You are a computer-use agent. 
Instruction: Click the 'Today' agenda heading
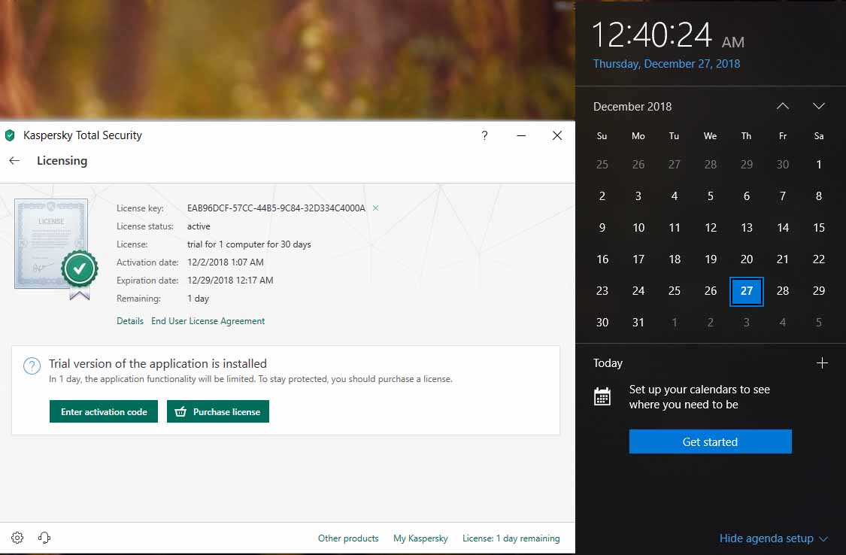[x=608, y=363]
